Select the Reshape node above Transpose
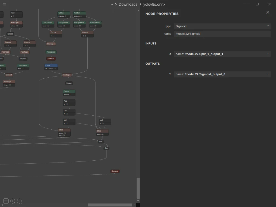Viewport: 276px width, 207px height. [x=51, y=44]
